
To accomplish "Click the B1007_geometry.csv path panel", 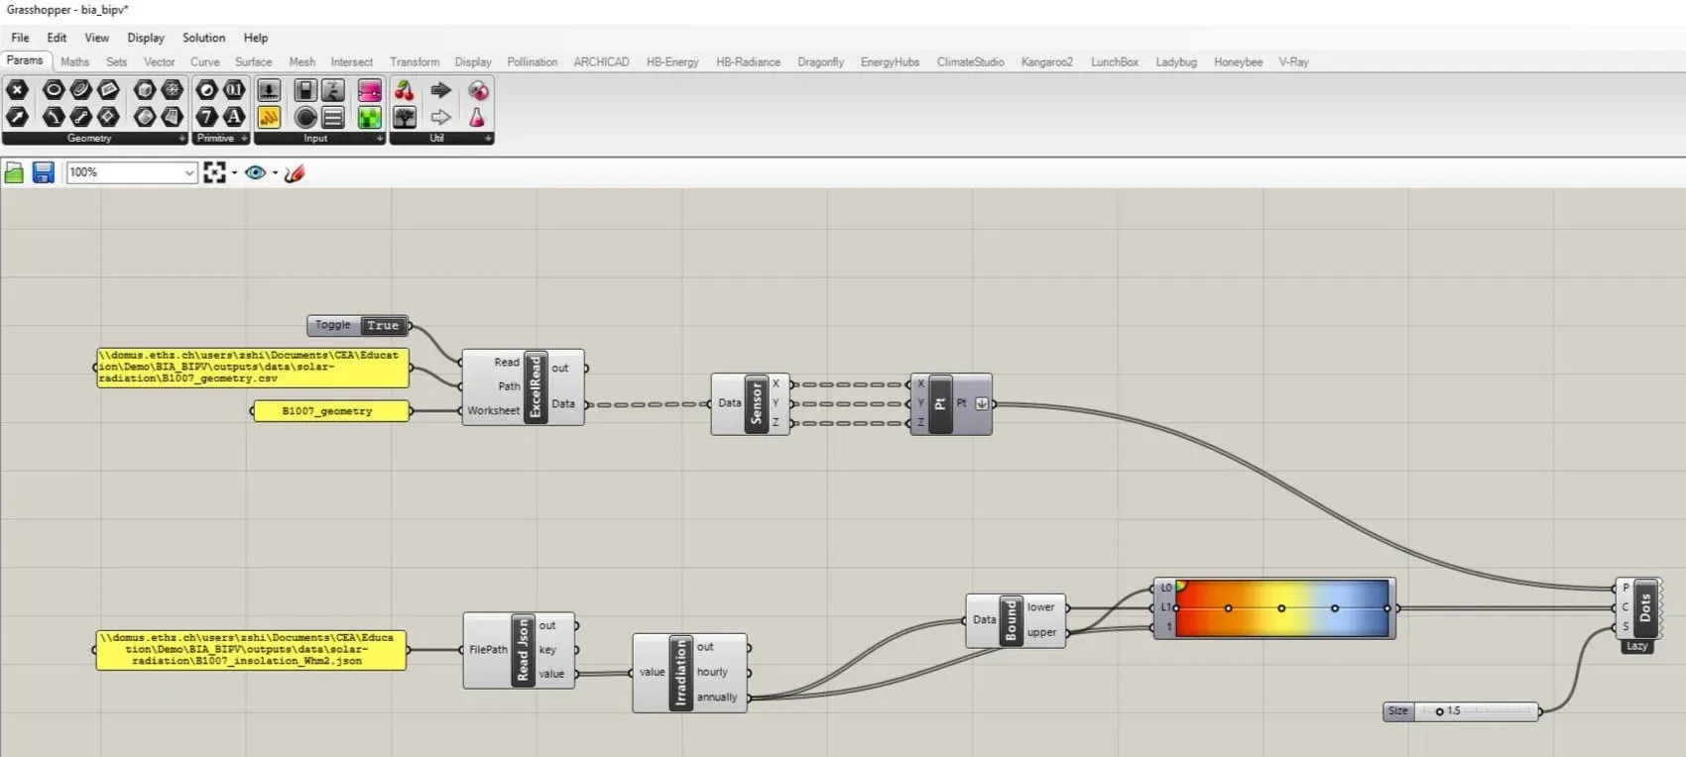I will coord(253,368).
